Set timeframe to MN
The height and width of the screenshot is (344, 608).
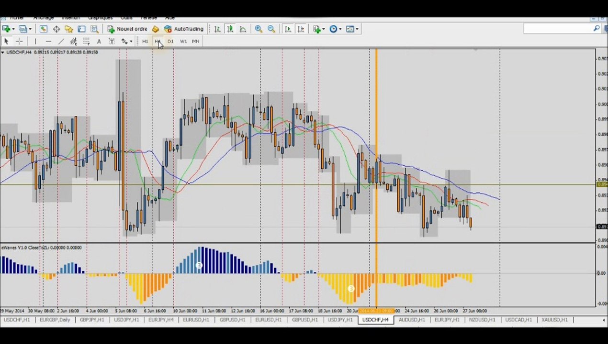pos(195,42)
